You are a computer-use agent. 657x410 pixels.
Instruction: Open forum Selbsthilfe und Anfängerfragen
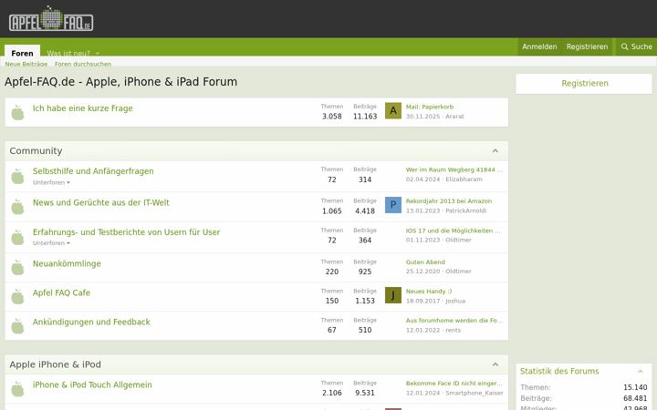tap(93, 171)
